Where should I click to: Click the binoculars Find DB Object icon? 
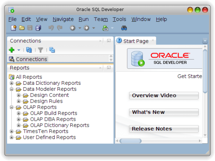[x=124, y=28]
